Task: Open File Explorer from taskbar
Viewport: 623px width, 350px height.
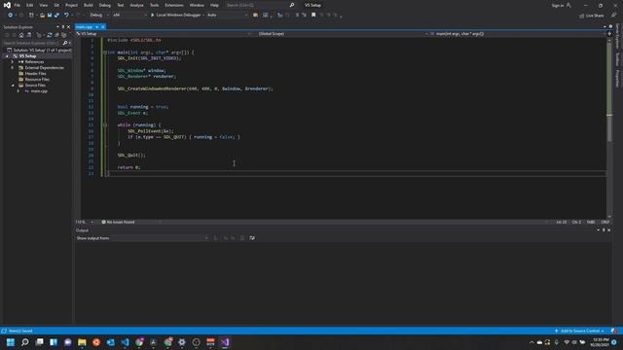Action: point(82,342)
